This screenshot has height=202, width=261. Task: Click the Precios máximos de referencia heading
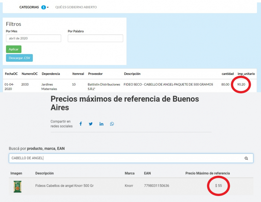pyautogui.click(x=125, y=103)
